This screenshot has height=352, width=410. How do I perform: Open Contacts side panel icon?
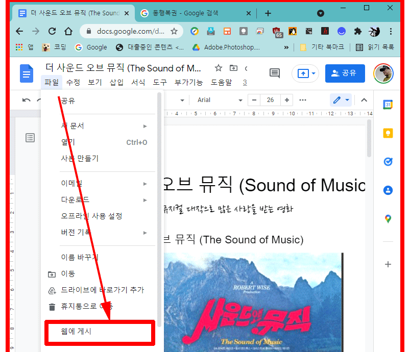pyautogui.click(x=388, y=190)
